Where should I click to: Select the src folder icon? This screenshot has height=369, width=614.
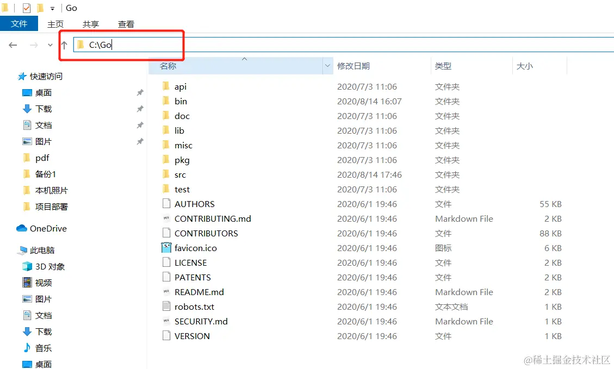[x=166, y=174]
